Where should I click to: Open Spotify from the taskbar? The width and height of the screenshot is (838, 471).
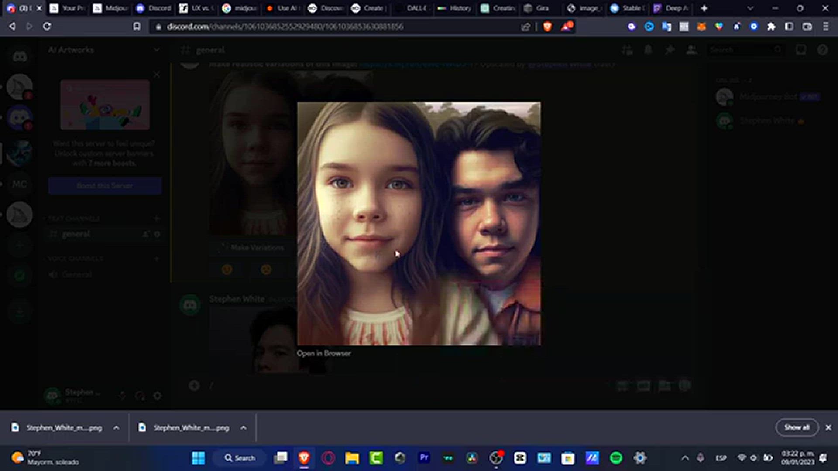click(616, 458)
